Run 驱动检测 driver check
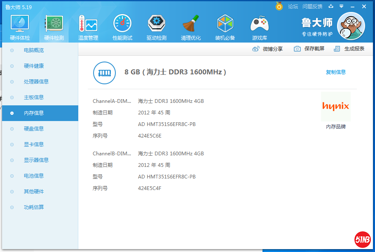 coord(156,27)
